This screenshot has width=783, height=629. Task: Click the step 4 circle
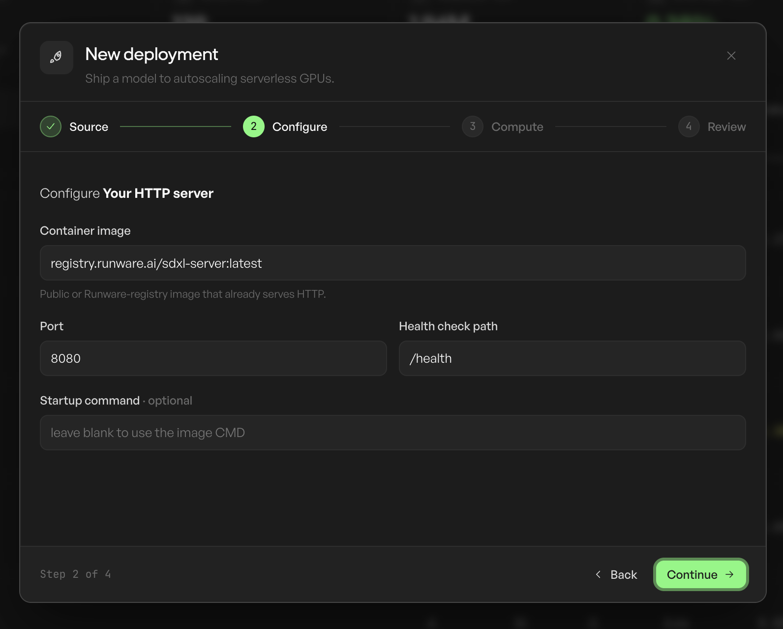point(689,126)
